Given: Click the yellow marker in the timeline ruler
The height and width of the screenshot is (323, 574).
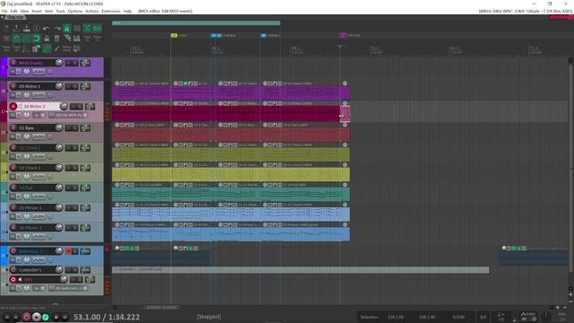Looking at the screenshot, I should tap(174, 35).
